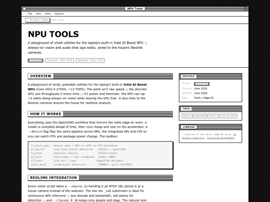The height and width of the screenshot is (202, 270).
Task: Click the close box in the NPU Tools title bar
Action: point(24,8)
